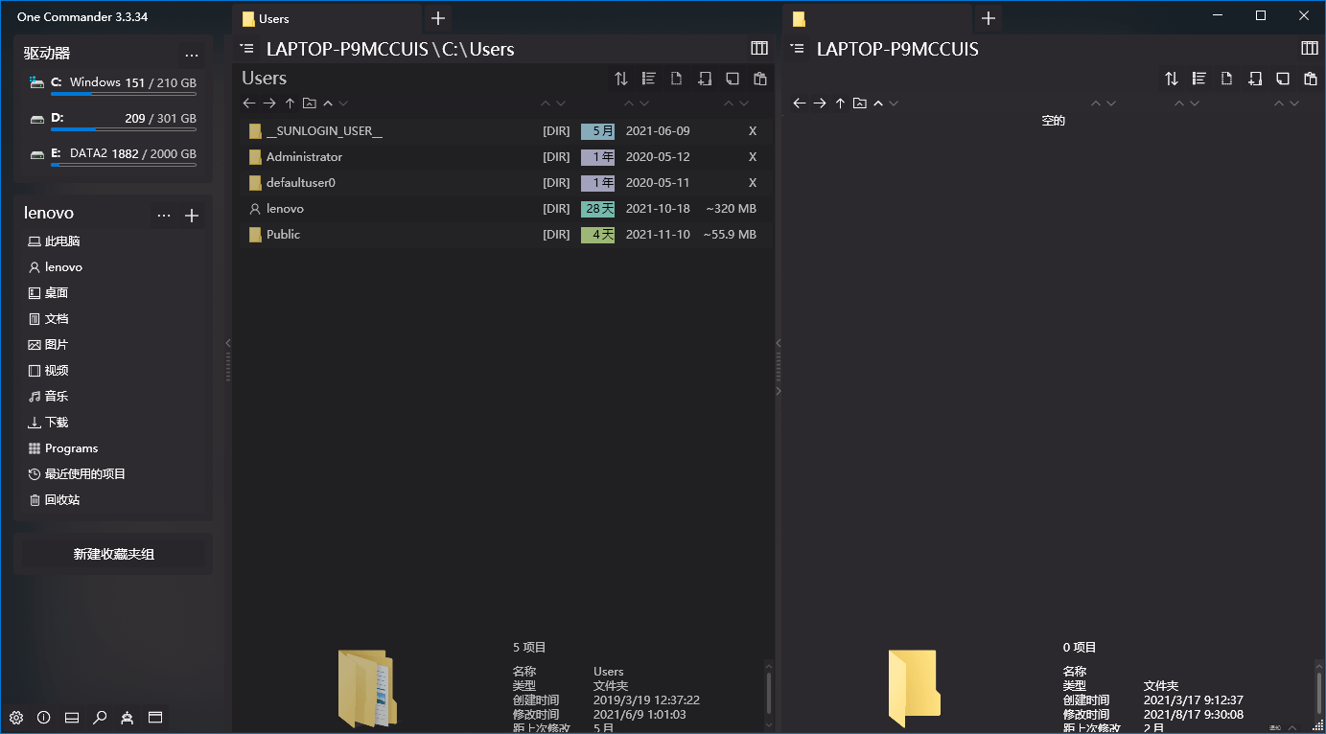The height and width of the screenshot is (734, 1326).
Task: Toggle the console panel icon in bottom bar
Action: point(71,717)
